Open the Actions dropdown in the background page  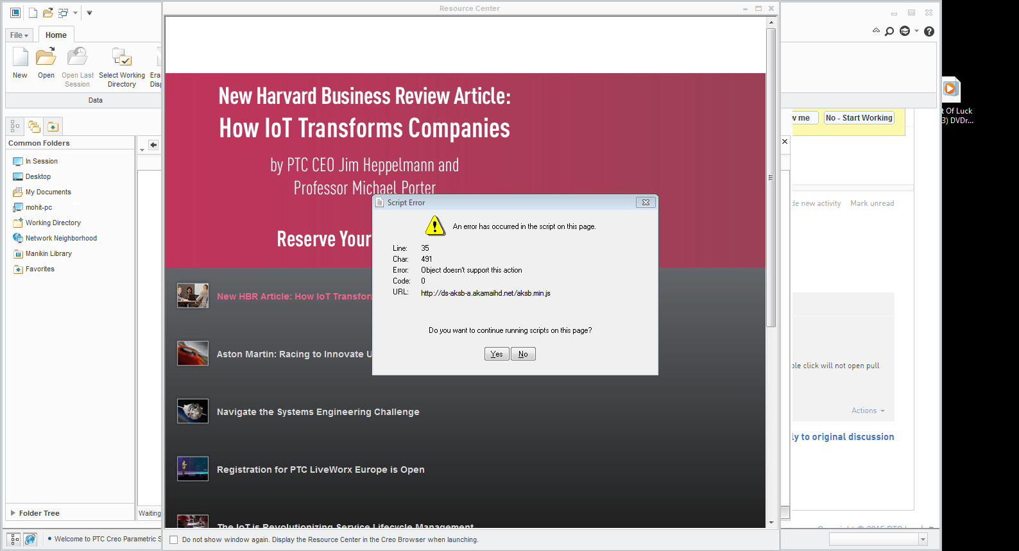pos(868,411)
